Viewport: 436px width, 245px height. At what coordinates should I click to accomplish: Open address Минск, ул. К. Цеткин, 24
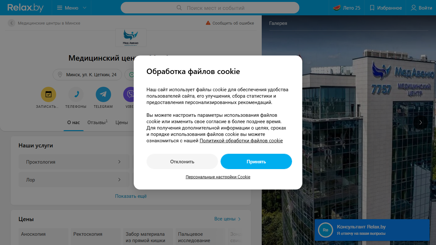coord(87,75)
